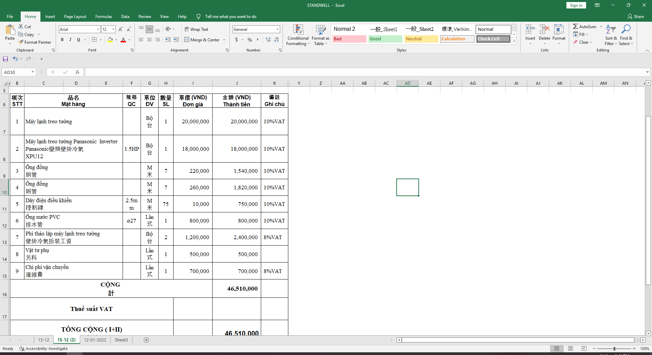Open Conditional Formatting menu

point(298,35)
